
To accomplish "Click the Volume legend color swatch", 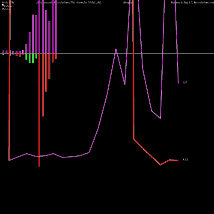I will pyautogui.click(x=3, y=5).
